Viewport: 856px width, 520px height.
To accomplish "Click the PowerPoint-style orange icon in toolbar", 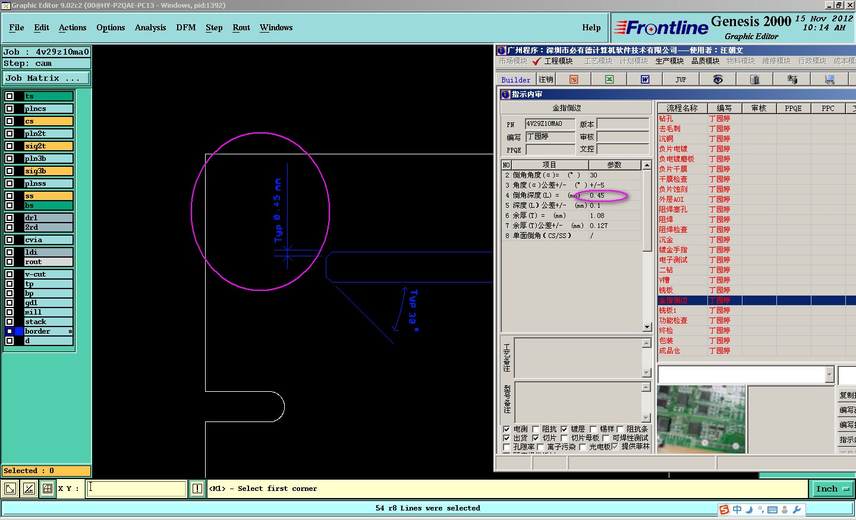I will [574, 80].
